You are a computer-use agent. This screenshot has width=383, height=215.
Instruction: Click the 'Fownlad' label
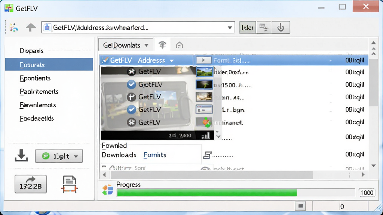tap(114, 146)
